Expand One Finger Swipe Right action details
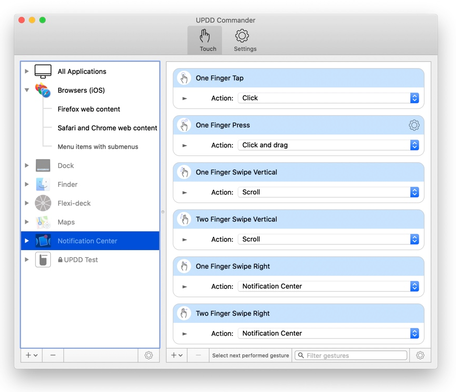This screenshot has height=392, width=456. pos(184,287)
